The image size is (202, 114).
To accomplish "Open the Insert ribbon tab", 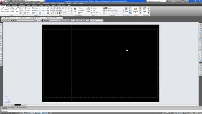I will [8, 6].
